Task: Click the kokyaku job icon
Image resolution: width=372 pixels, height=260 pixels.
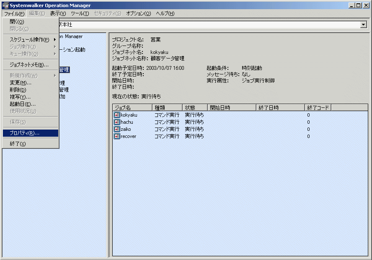Action: pos(117,115)
